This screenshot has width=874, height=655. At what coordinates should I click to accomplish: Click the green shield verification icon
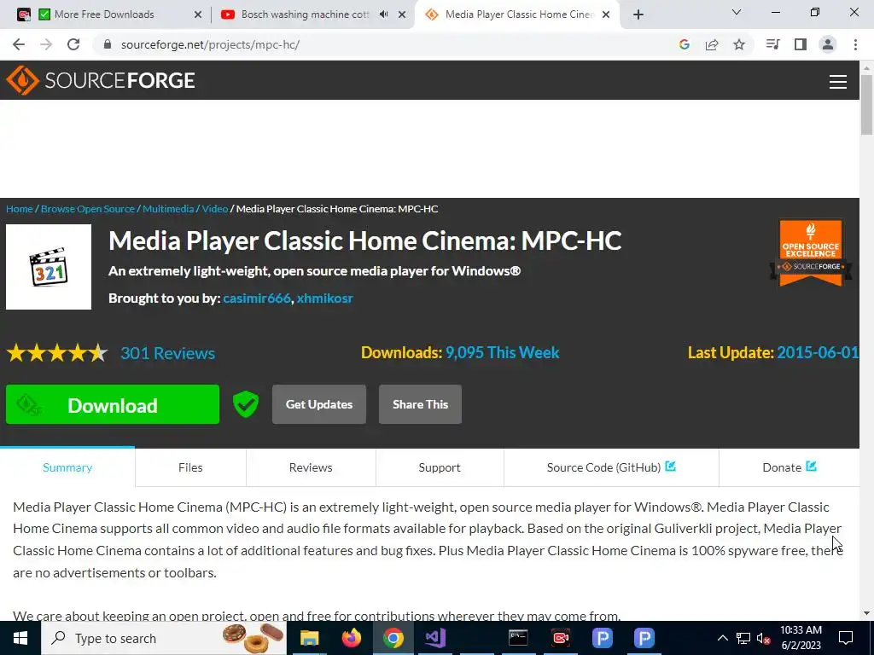pos(246,404)
